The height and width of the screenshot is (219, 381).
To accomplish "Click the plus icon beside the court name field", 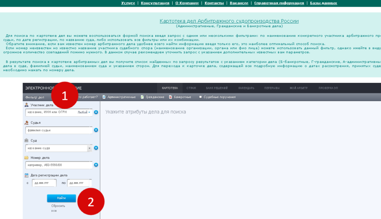I will click(x=96, y=148).
